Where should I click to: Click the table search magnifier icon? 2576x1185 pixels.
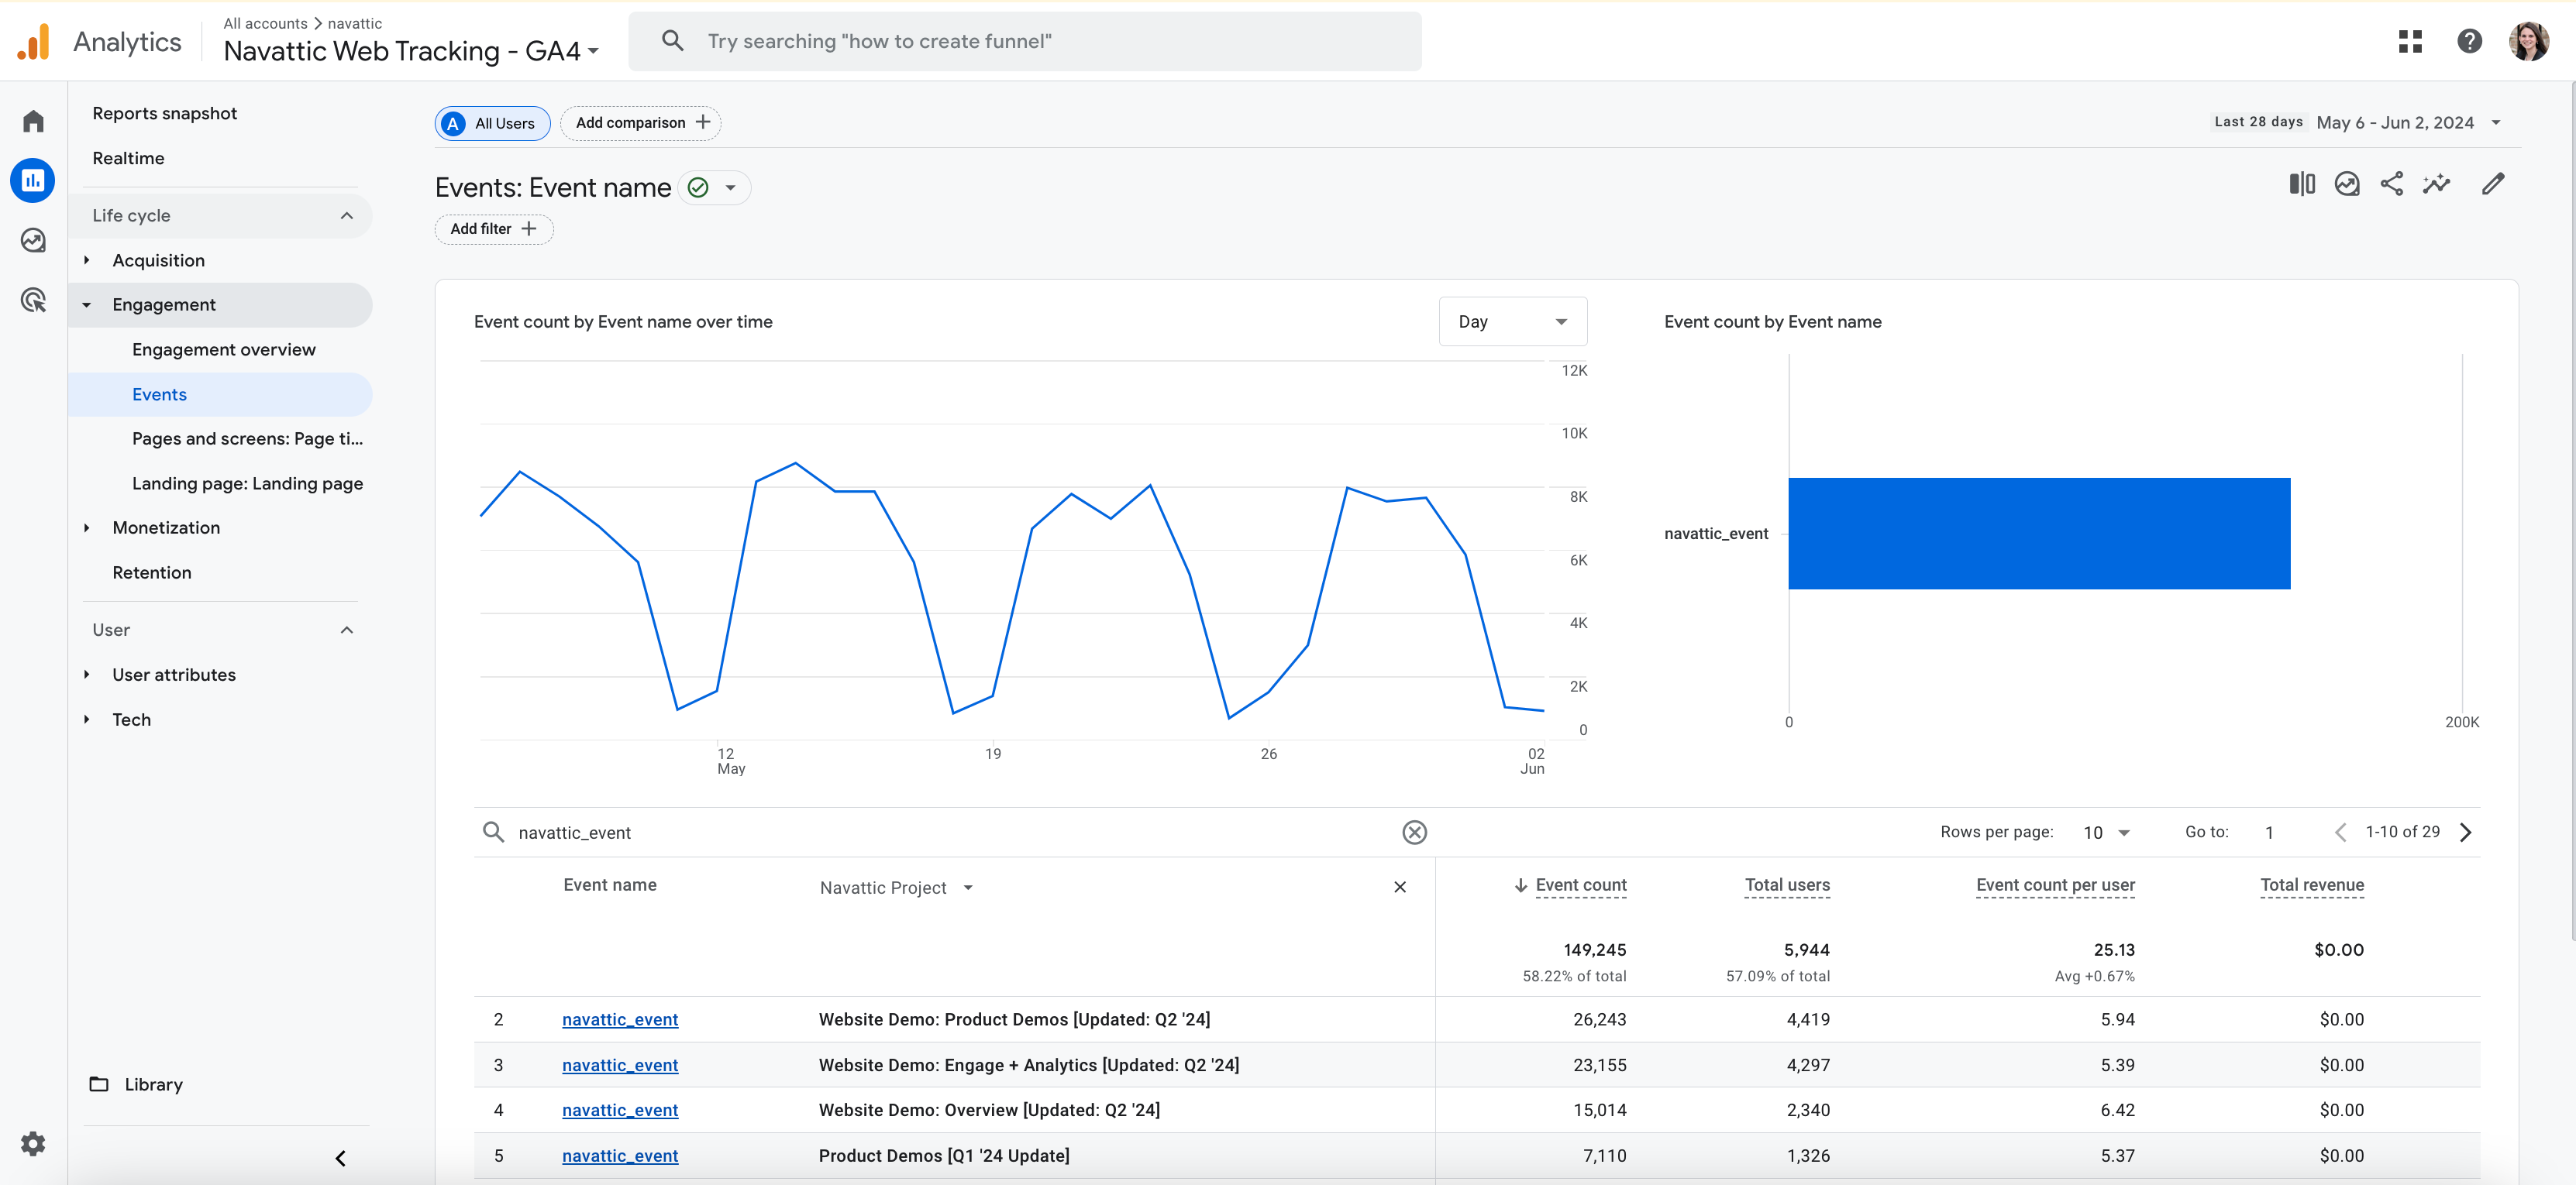(x=493, y=833)
